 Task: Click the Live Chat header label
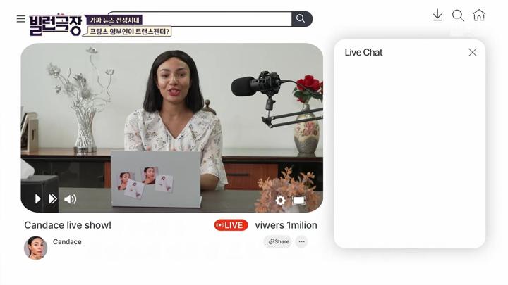[363, 53]
